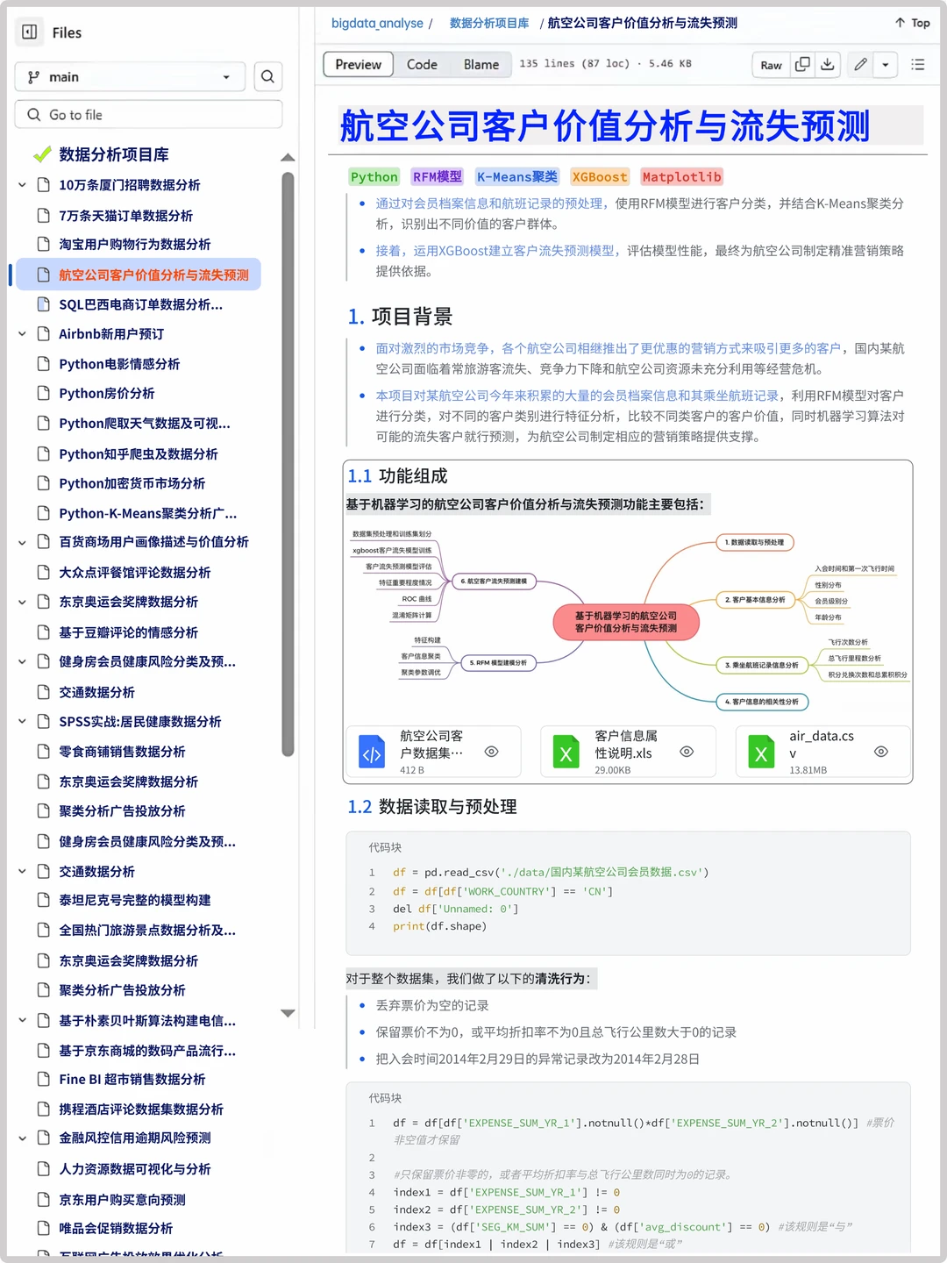This screenshot has height=1263, width=947.
Task: Click file icon of 京东用户购买意向预测
Action: 44,1200
